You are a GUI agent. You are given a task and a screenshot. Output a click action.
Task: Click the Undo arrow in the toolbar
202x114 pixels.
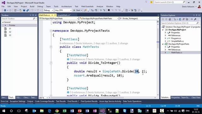32,10
